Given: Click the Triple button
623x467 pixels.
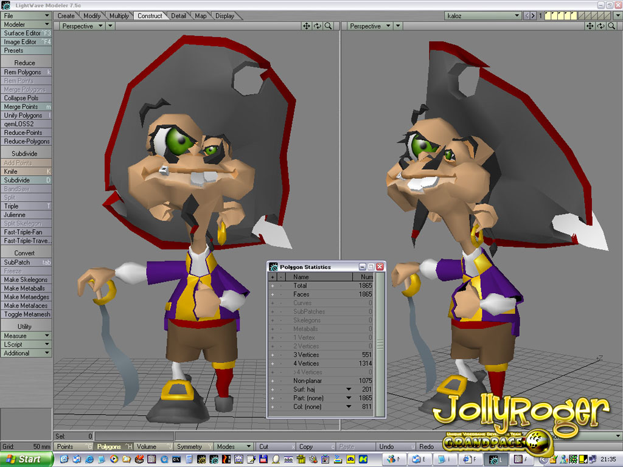Looking at the screenshot, I should [26, 206].
